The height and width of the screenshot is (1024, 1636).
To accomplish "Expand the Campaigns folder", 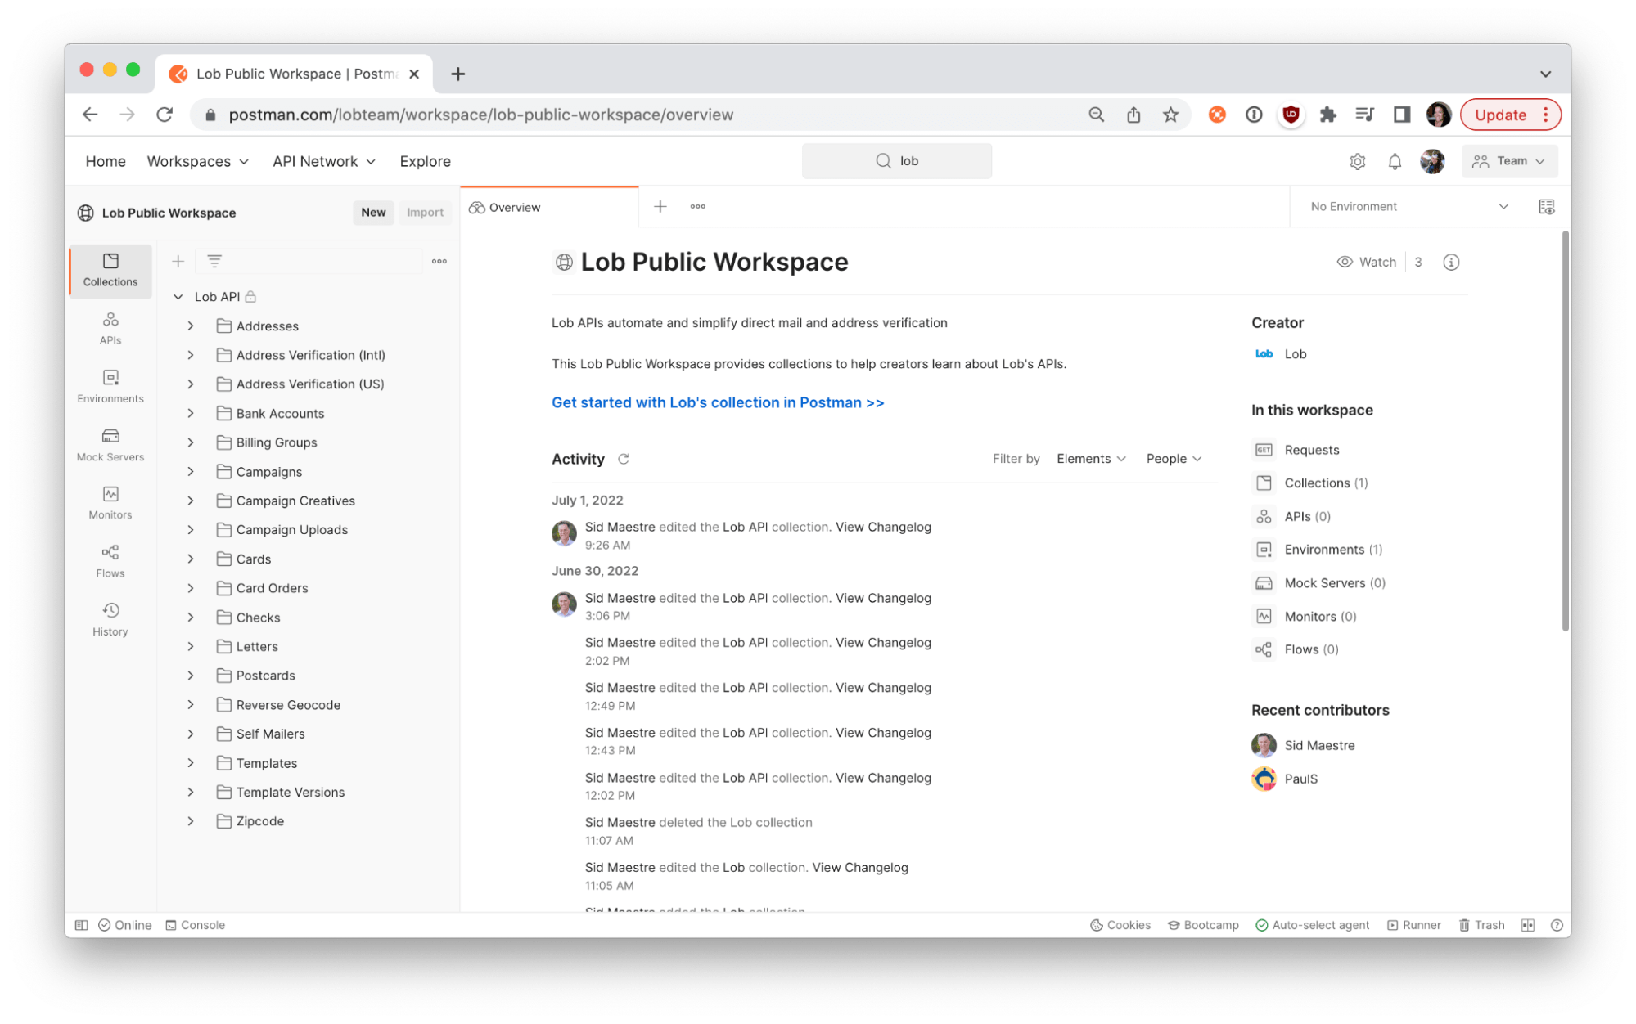I will (x=191, y=472).
